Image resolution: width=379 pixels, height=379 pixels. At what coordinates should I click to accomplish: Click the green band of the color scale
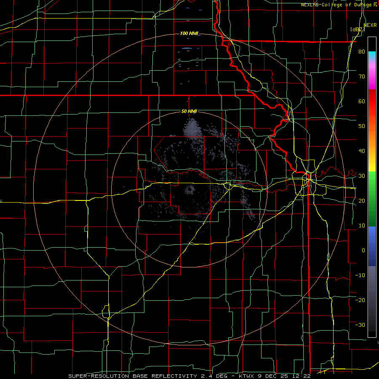pos(372,199)
